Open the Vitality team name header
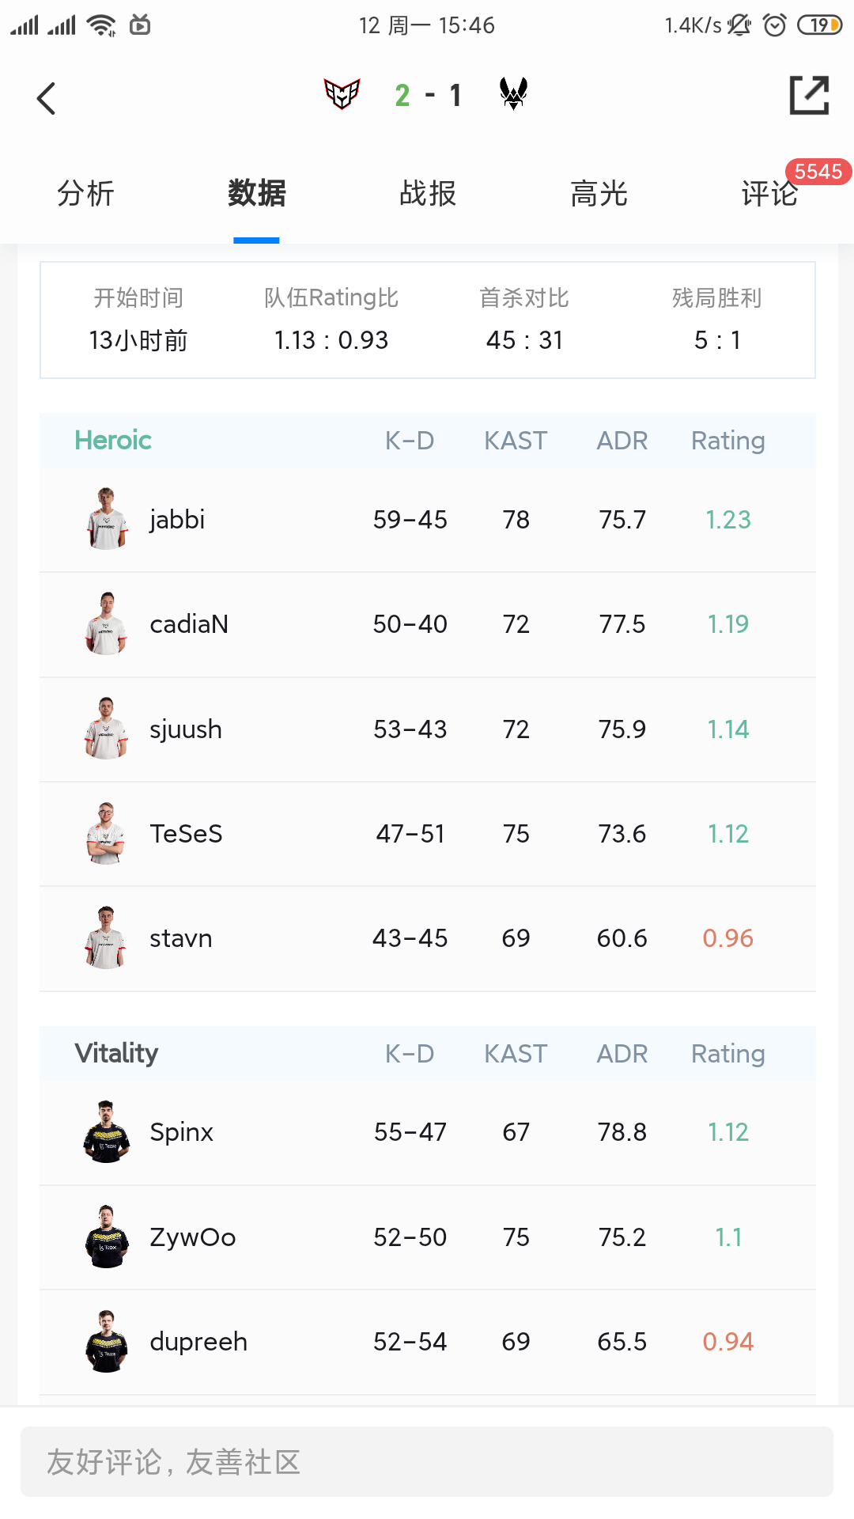Viewport: 854px width, 1519px height. [116, 1053]
